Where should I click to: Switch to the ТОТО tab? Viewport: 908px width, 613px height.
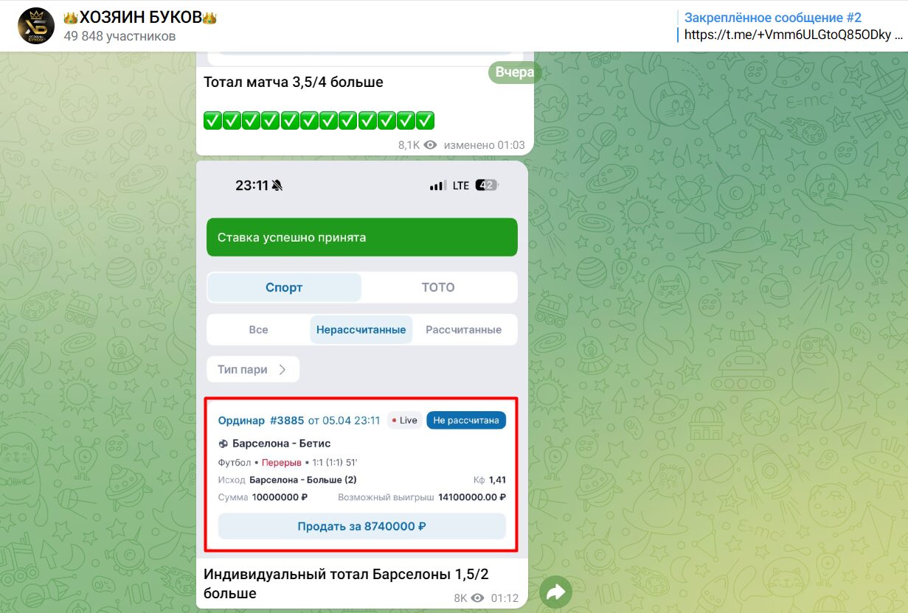438,287
